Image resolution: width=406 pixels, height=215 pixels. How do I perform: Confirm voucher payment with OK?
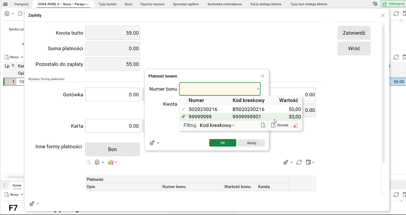point(222,143)
